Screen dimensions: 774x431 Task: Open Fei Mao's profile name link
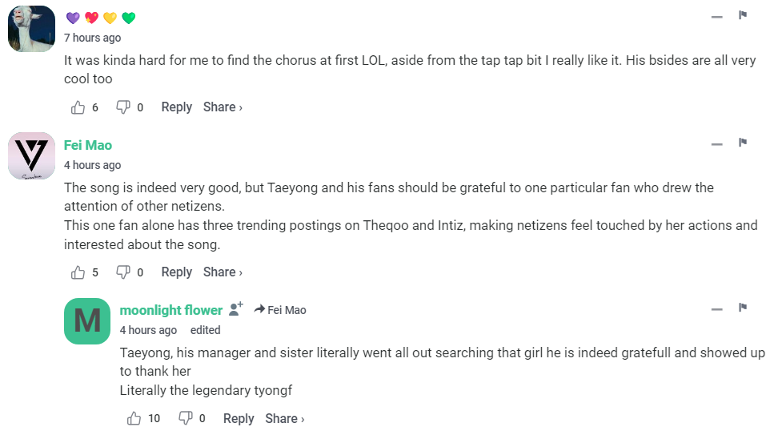tap(88, 145)
